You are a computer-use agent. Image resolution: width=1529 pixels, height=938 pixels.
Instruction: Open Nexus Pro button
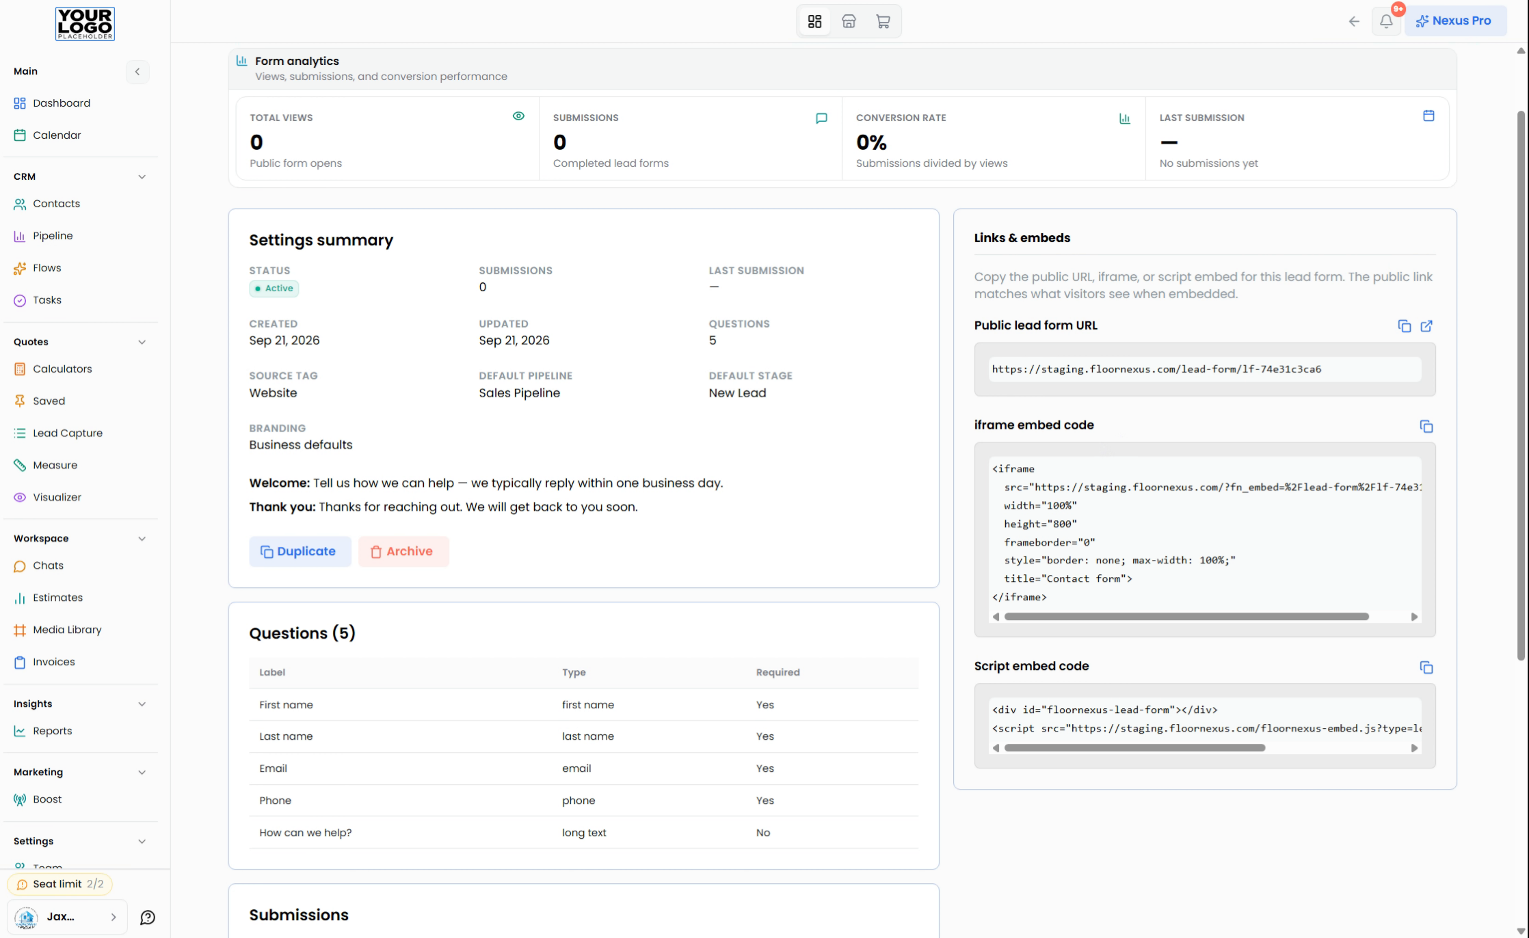point(1455,21)
